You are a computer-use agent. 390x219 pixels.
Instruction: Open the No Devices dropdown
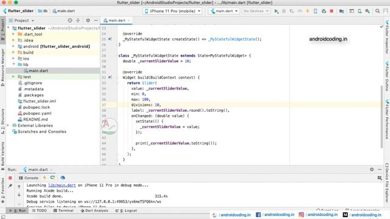(x=256, y=11)
